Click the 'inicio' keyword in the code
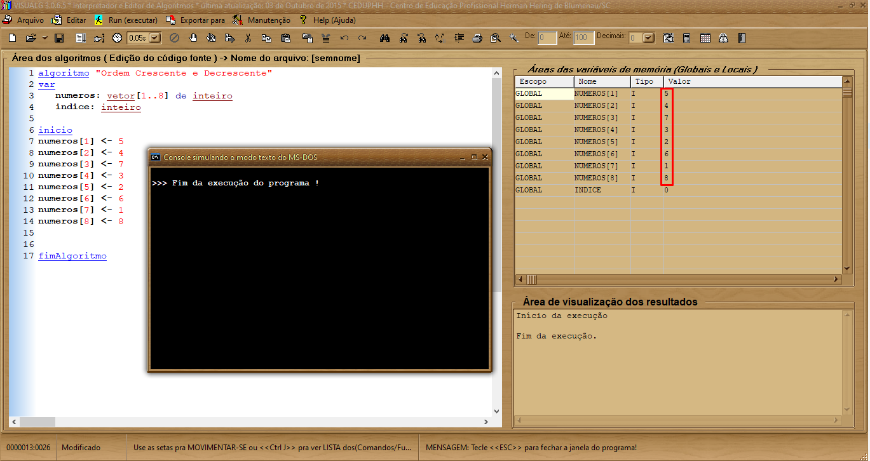This screenshot has width=870, height=461. [55, 130]
